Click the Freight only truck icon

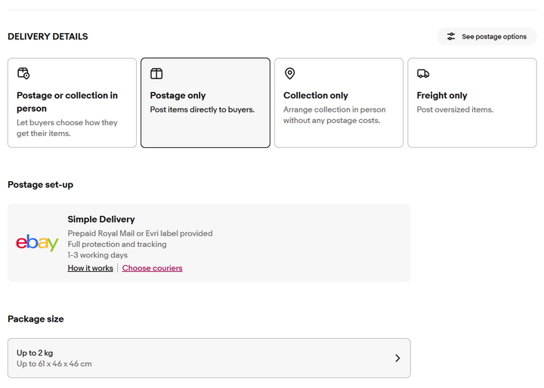coord(423,73)
